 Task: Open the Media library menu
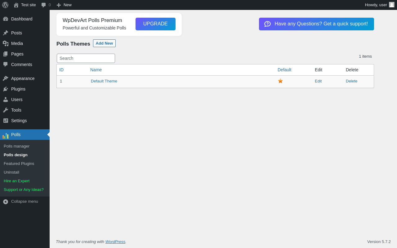coord(25,43)
